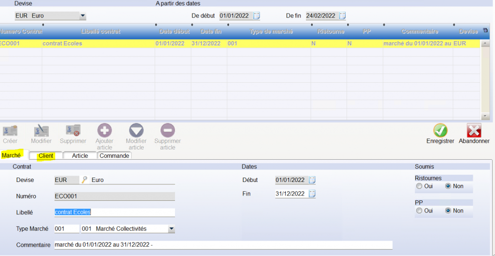Click the Ajouter article plus icon
This screenshot has width=495, height=256.
(104, 131)
